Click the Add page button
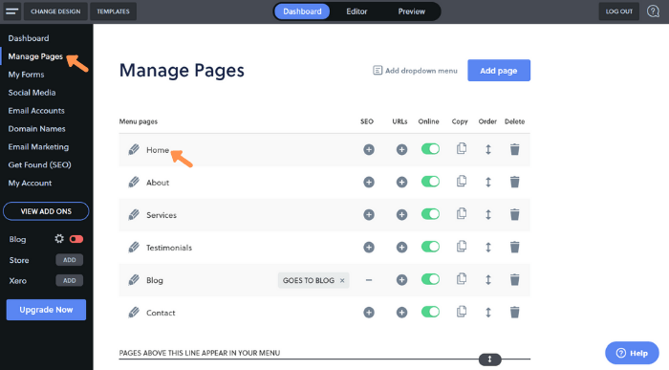669x370 pixels. click(499, 71)
